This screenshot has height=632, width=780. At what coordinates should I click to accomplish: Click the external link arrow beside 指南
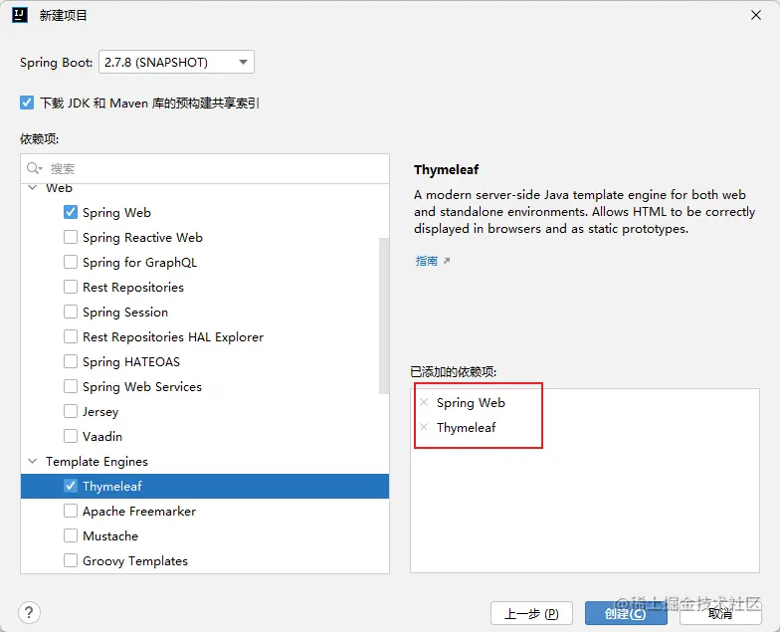click(x=447, y=261)
